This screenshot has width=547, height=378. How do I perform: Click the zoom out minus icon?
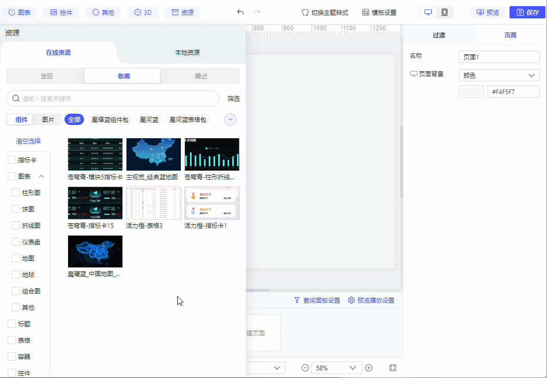click(305, 368)
